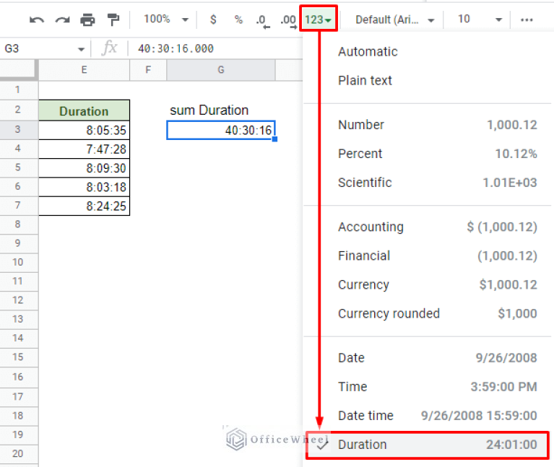Open the G3 name box dropdown
The width and height of the screenshot is (554, 467).
[x=81, y=49]
